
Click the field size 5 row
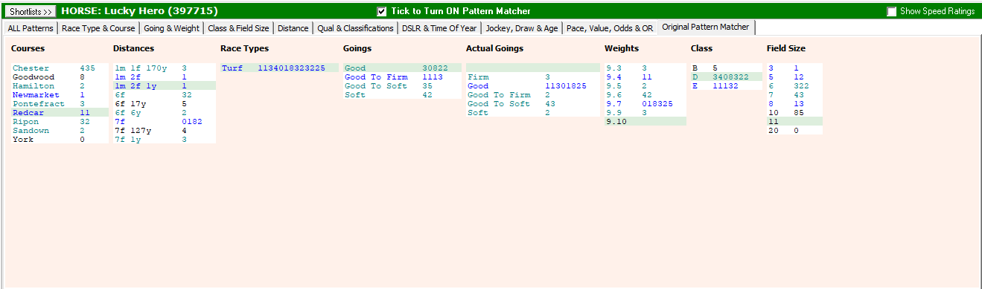(x=794, y=77)
